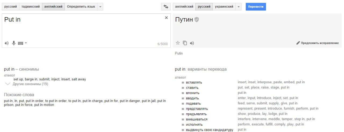Click related word 'put in order'
Image resolution: width=344 pixels, height=132 pixels.
(x=34, y=101)
